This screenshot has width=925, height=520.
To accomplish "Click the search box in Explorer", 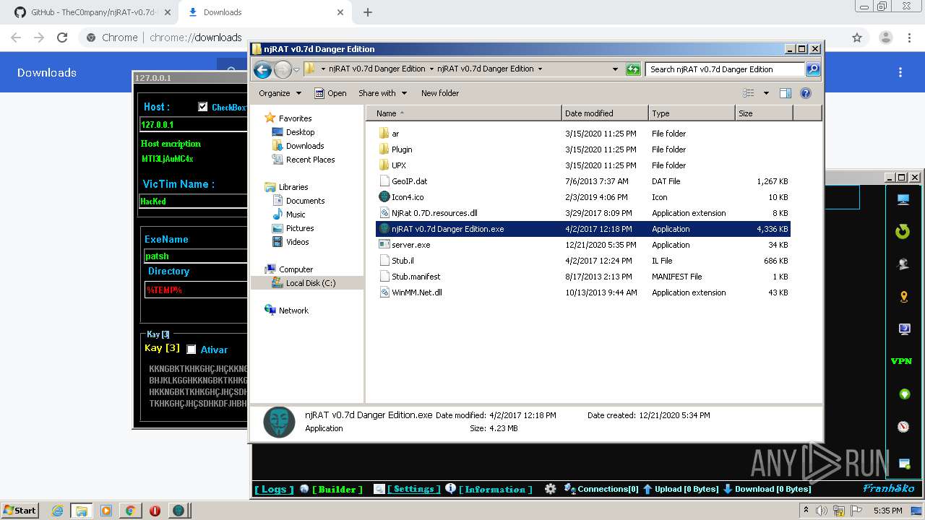I will pyautogui.click(x=725, y=69).
